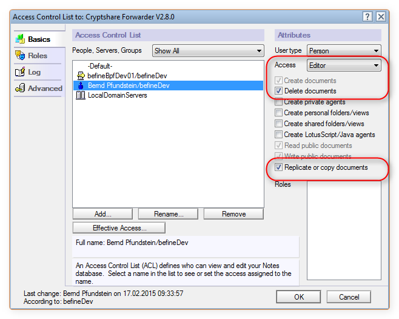Viewport: 399px width, 319px height.
Task: Open the User type Person dropdown
Action: tap(344, 51)
